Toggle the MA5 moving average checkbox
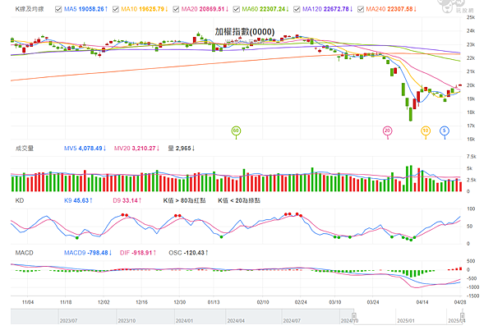The width and height of the screenshot is (493, 330). pos(58,9)
